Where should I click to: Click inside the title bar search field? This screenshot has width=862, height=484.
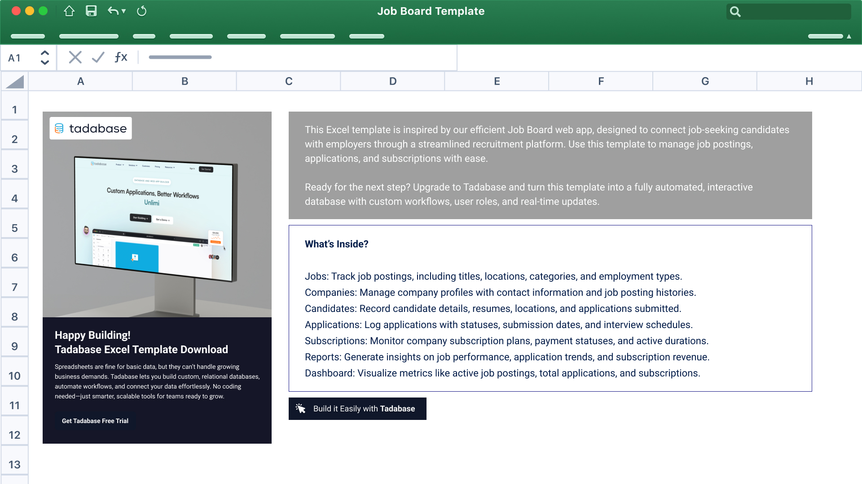pyautogui.click(x=788, y=12)
